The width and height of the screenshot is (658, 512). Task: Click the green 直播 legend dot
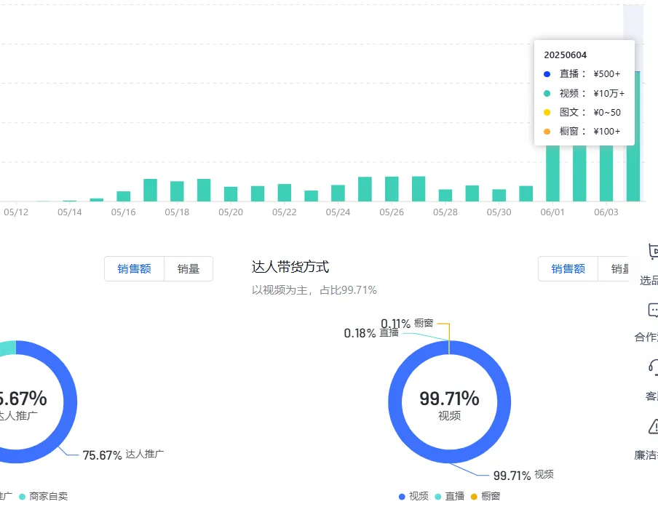coord(437,496)
